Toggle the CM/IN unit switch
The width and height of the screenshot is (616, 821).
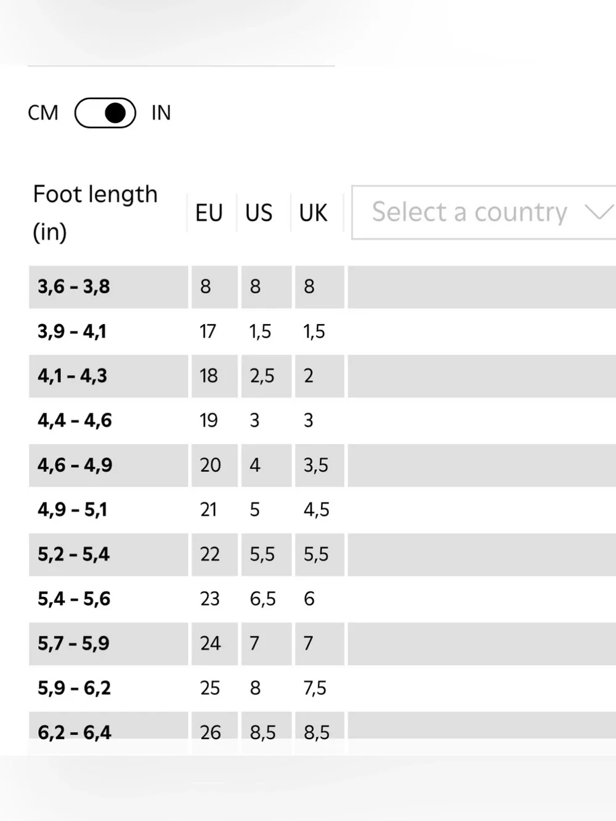click(105, 113)
